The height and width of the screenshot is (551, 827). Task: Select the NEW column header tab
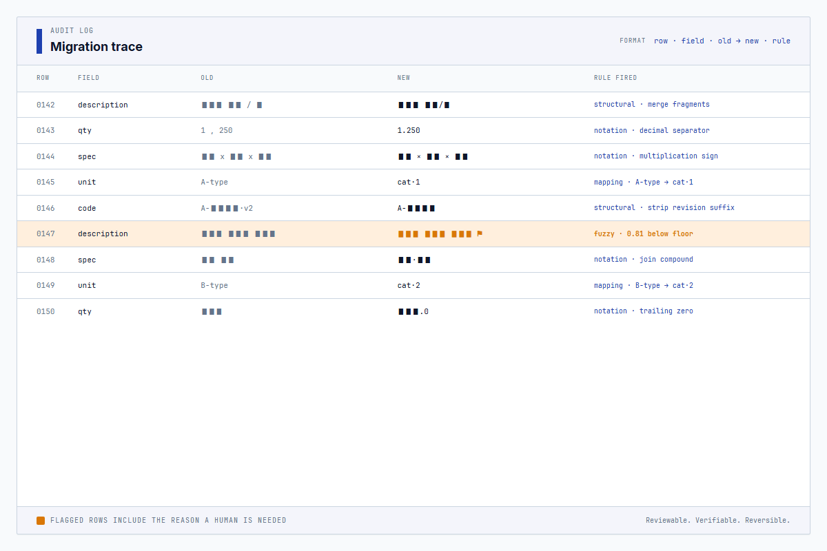point(403,78)
